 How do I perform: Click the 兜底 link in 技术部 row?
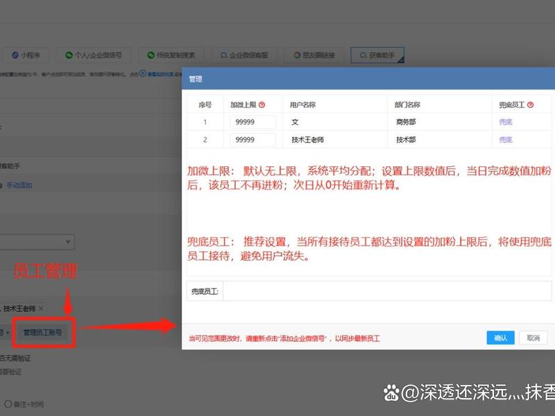(x=506, y=140)
